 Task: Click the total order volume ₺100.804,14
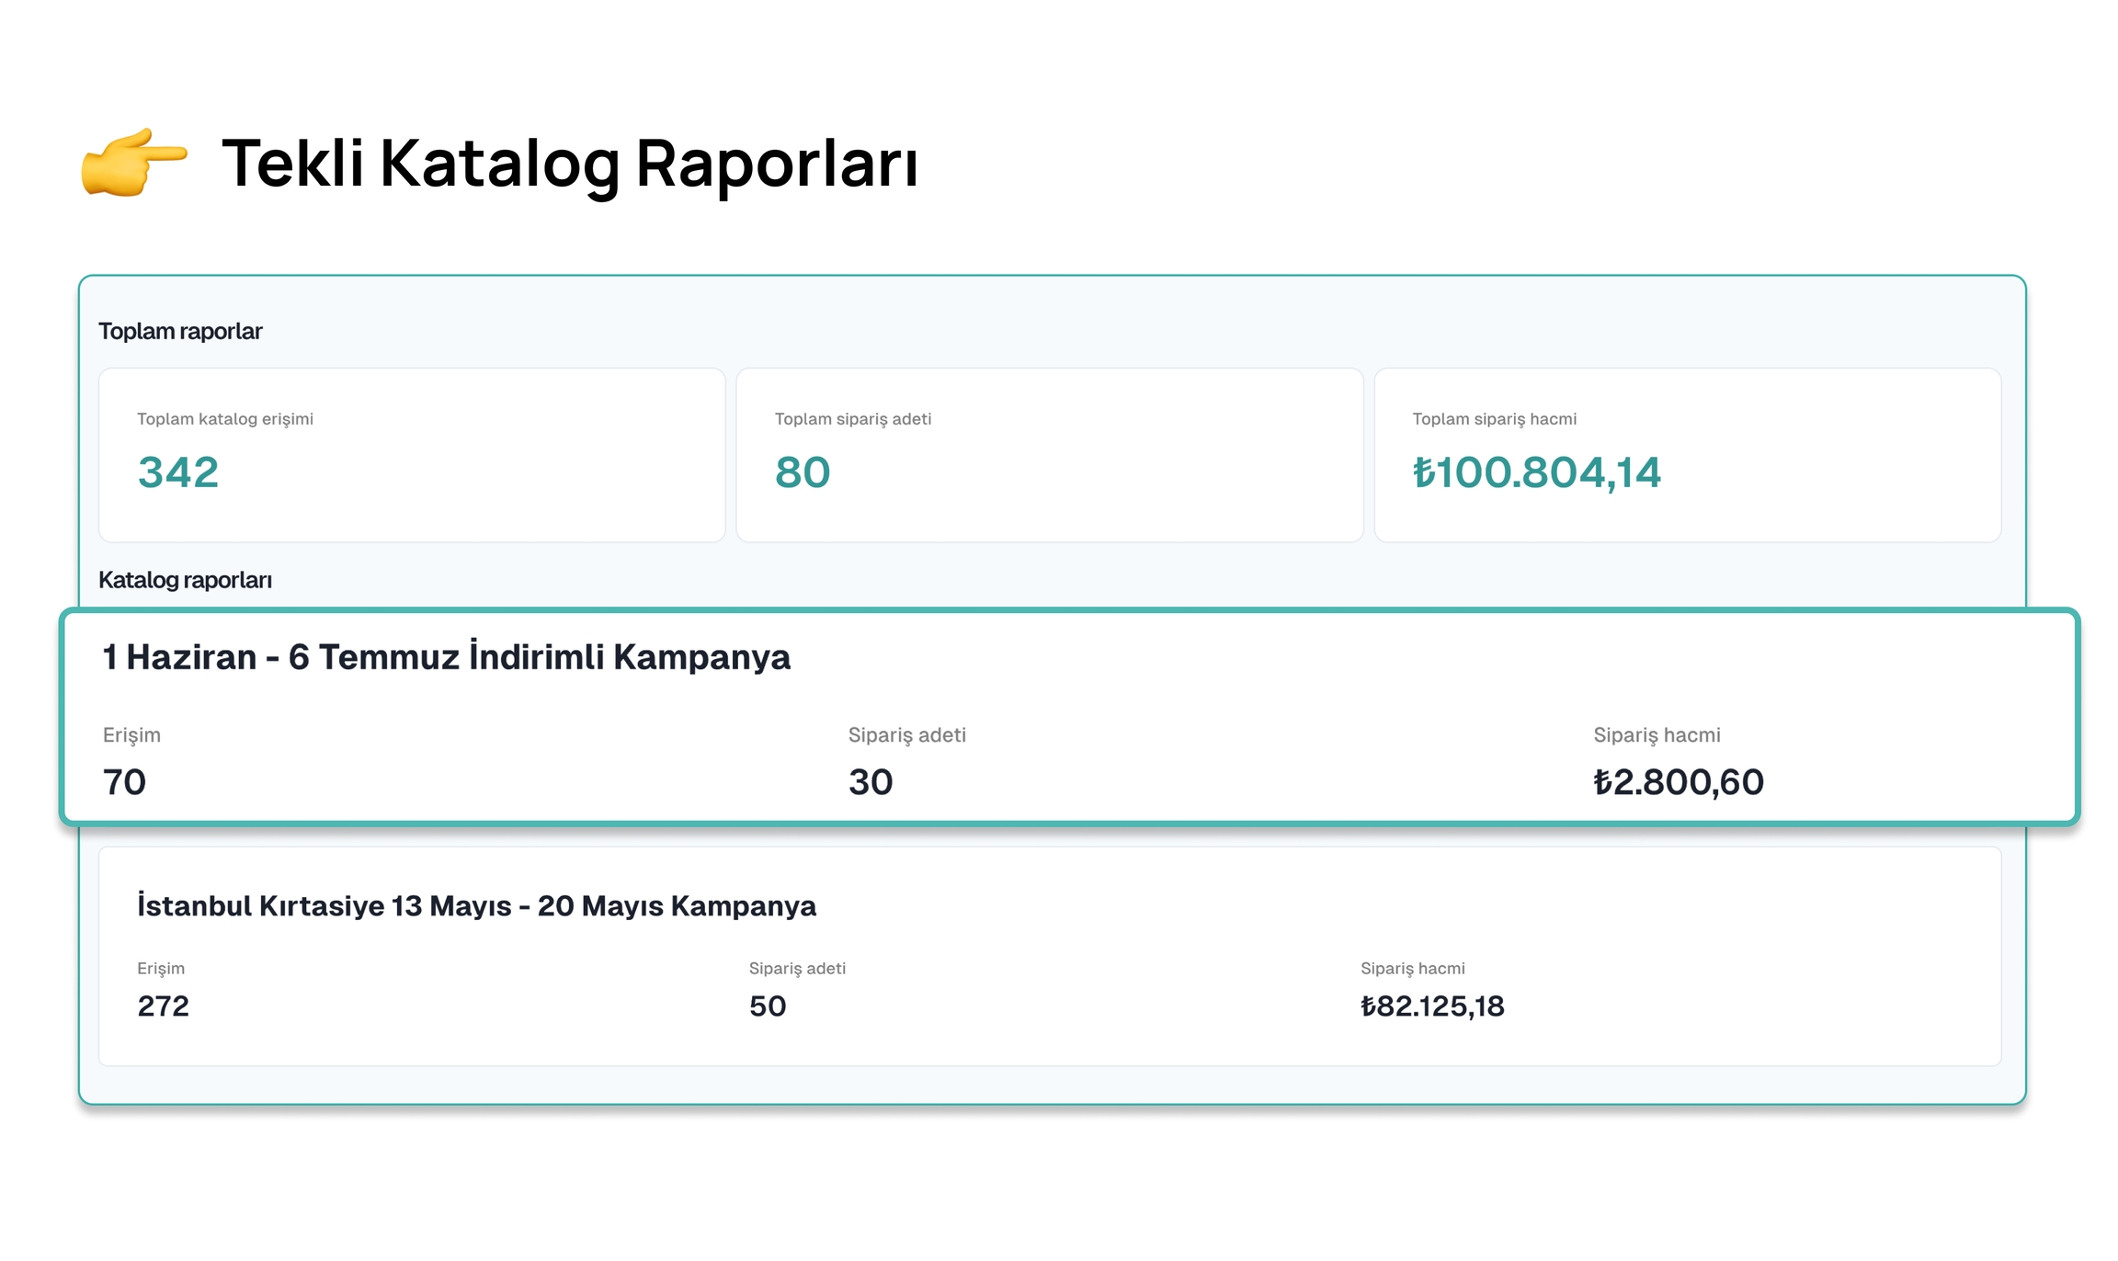tap(1536, 472)
